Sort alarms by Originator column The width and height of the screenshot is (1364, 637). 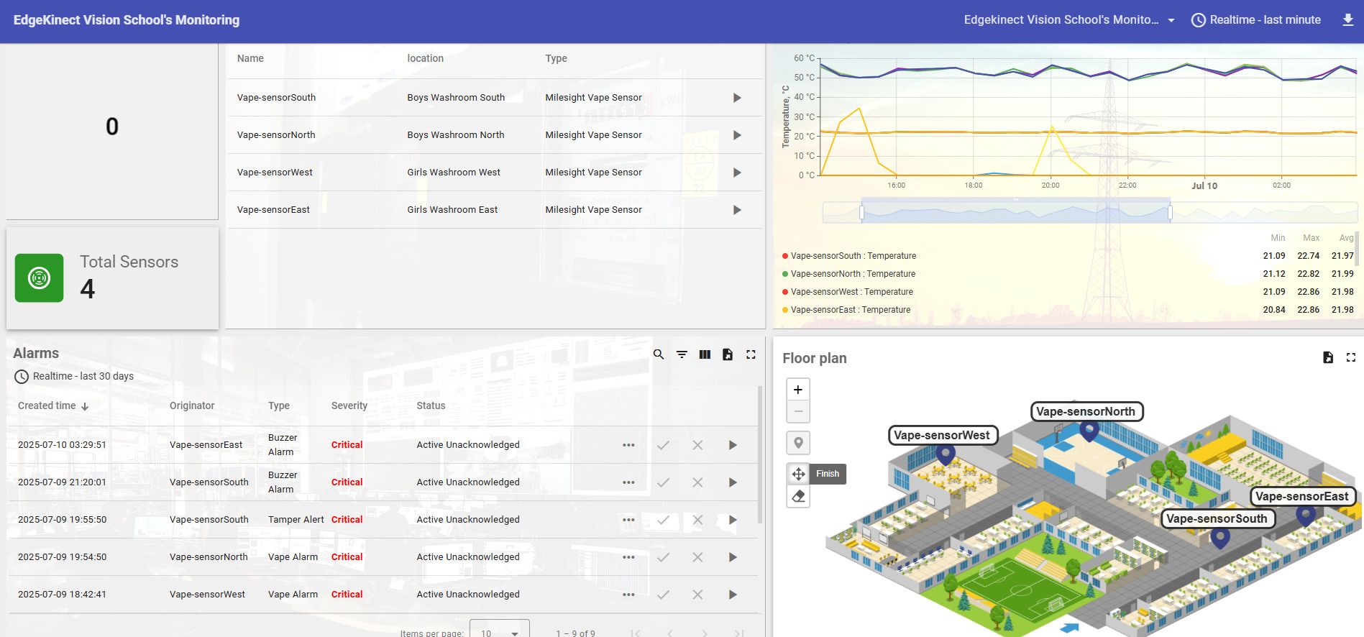(192, 406)
